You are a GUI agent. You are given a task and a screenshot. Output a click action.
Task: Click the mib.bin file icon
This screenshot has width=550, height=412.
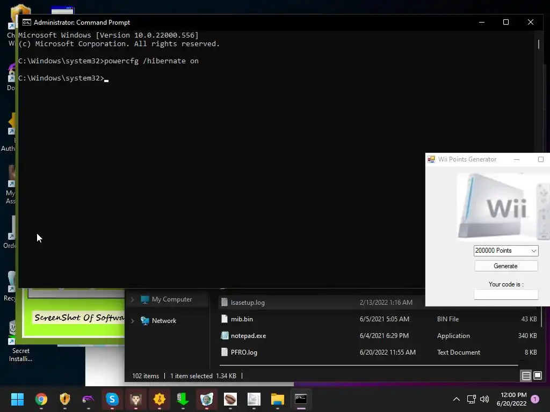pos(225,319)
